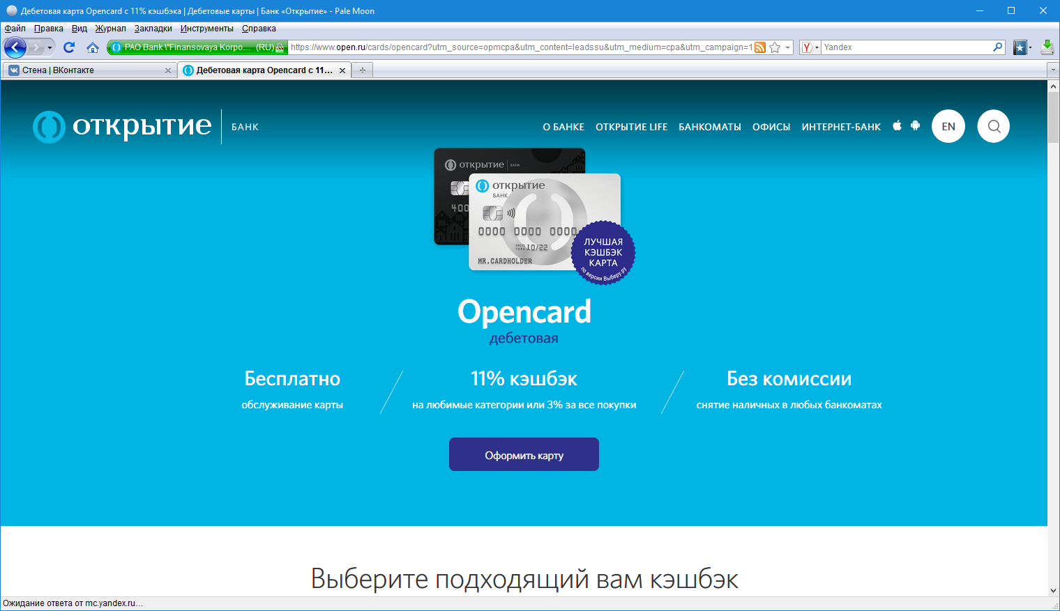This screenshot has height=611, width=1060.
Task: Click the Выберите подходящий вам кэшбэк heading
Action: coord(524,579)
